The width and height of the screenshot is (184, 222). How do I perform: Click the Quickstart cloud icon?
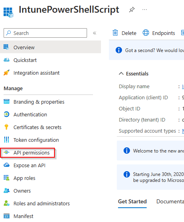tap(6, 60)
